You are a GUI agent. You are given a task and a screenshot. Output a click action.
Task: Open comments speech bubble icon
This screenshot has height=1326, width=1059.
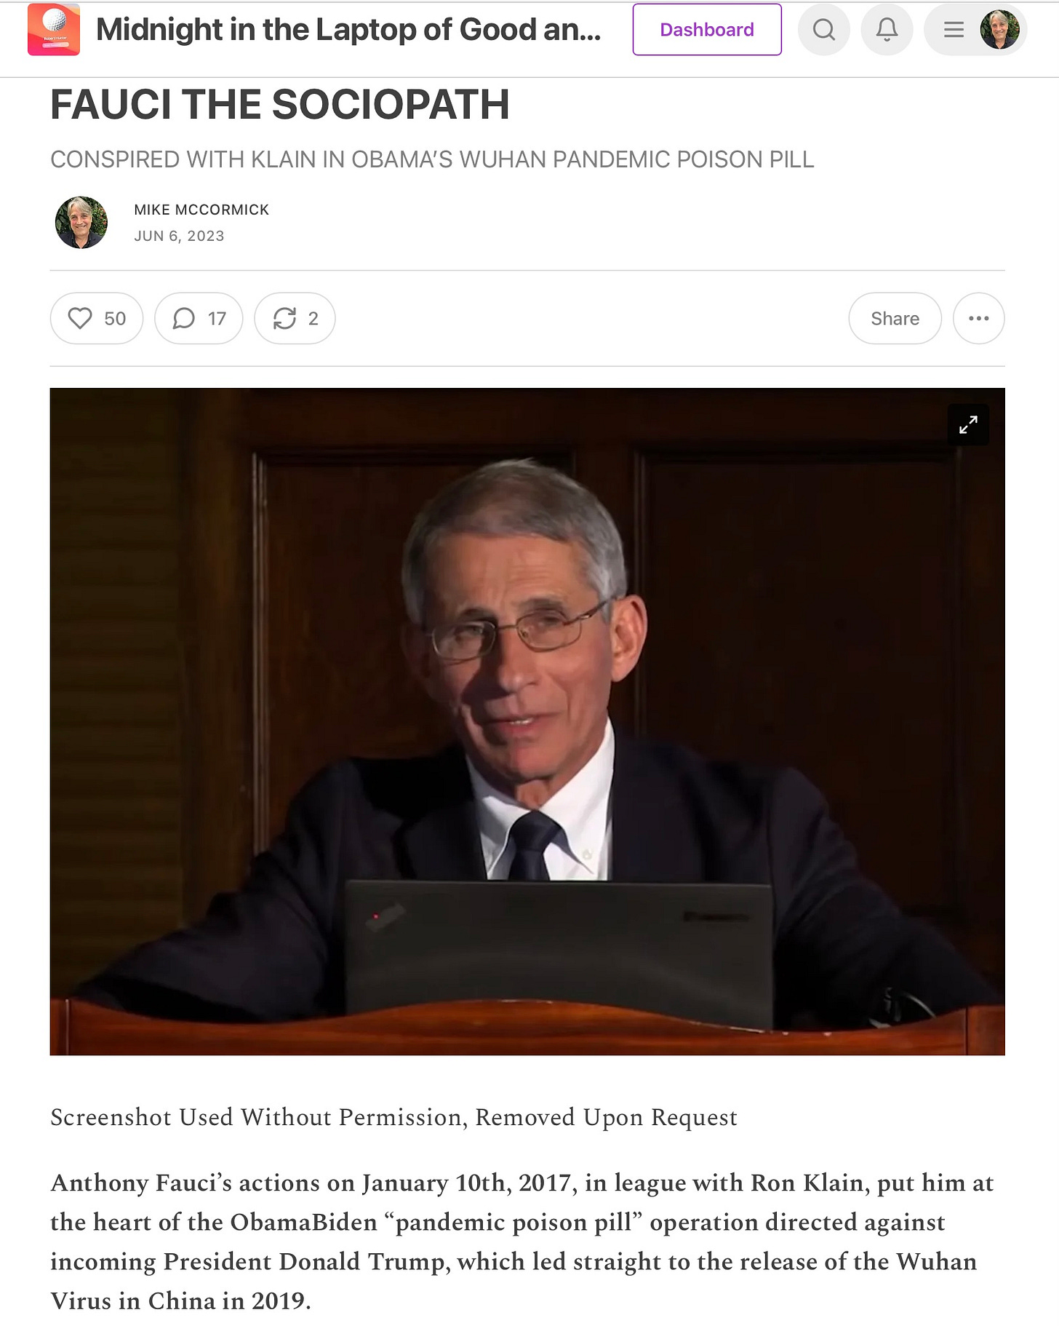coord(183,318)
